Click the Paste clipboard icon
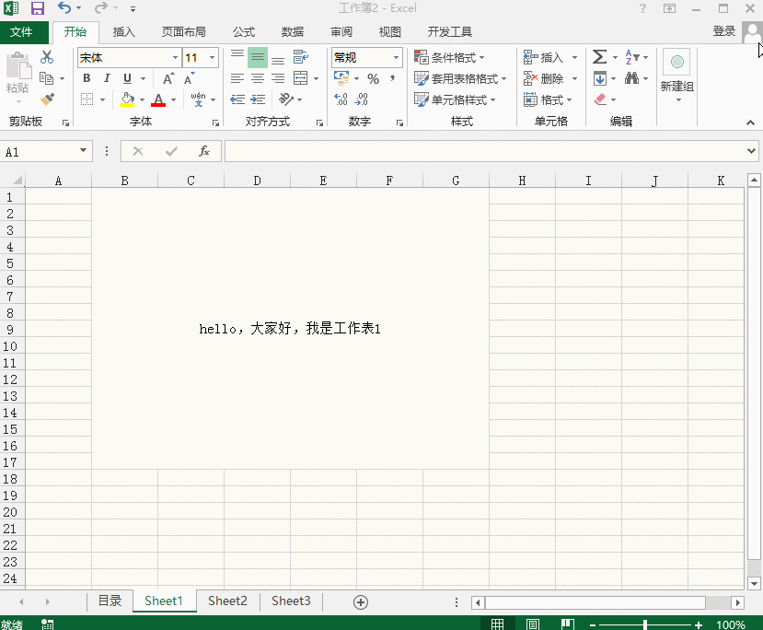The image size is (763, 630). click(18, 65)
